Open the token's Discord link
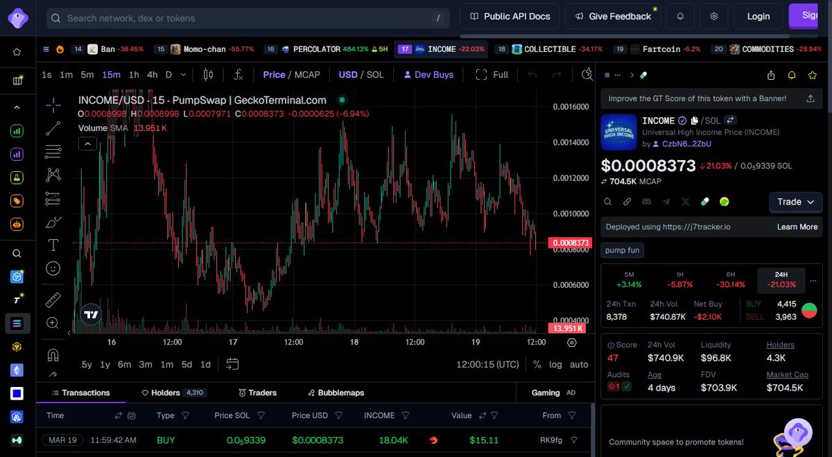 tap(646, 202)
